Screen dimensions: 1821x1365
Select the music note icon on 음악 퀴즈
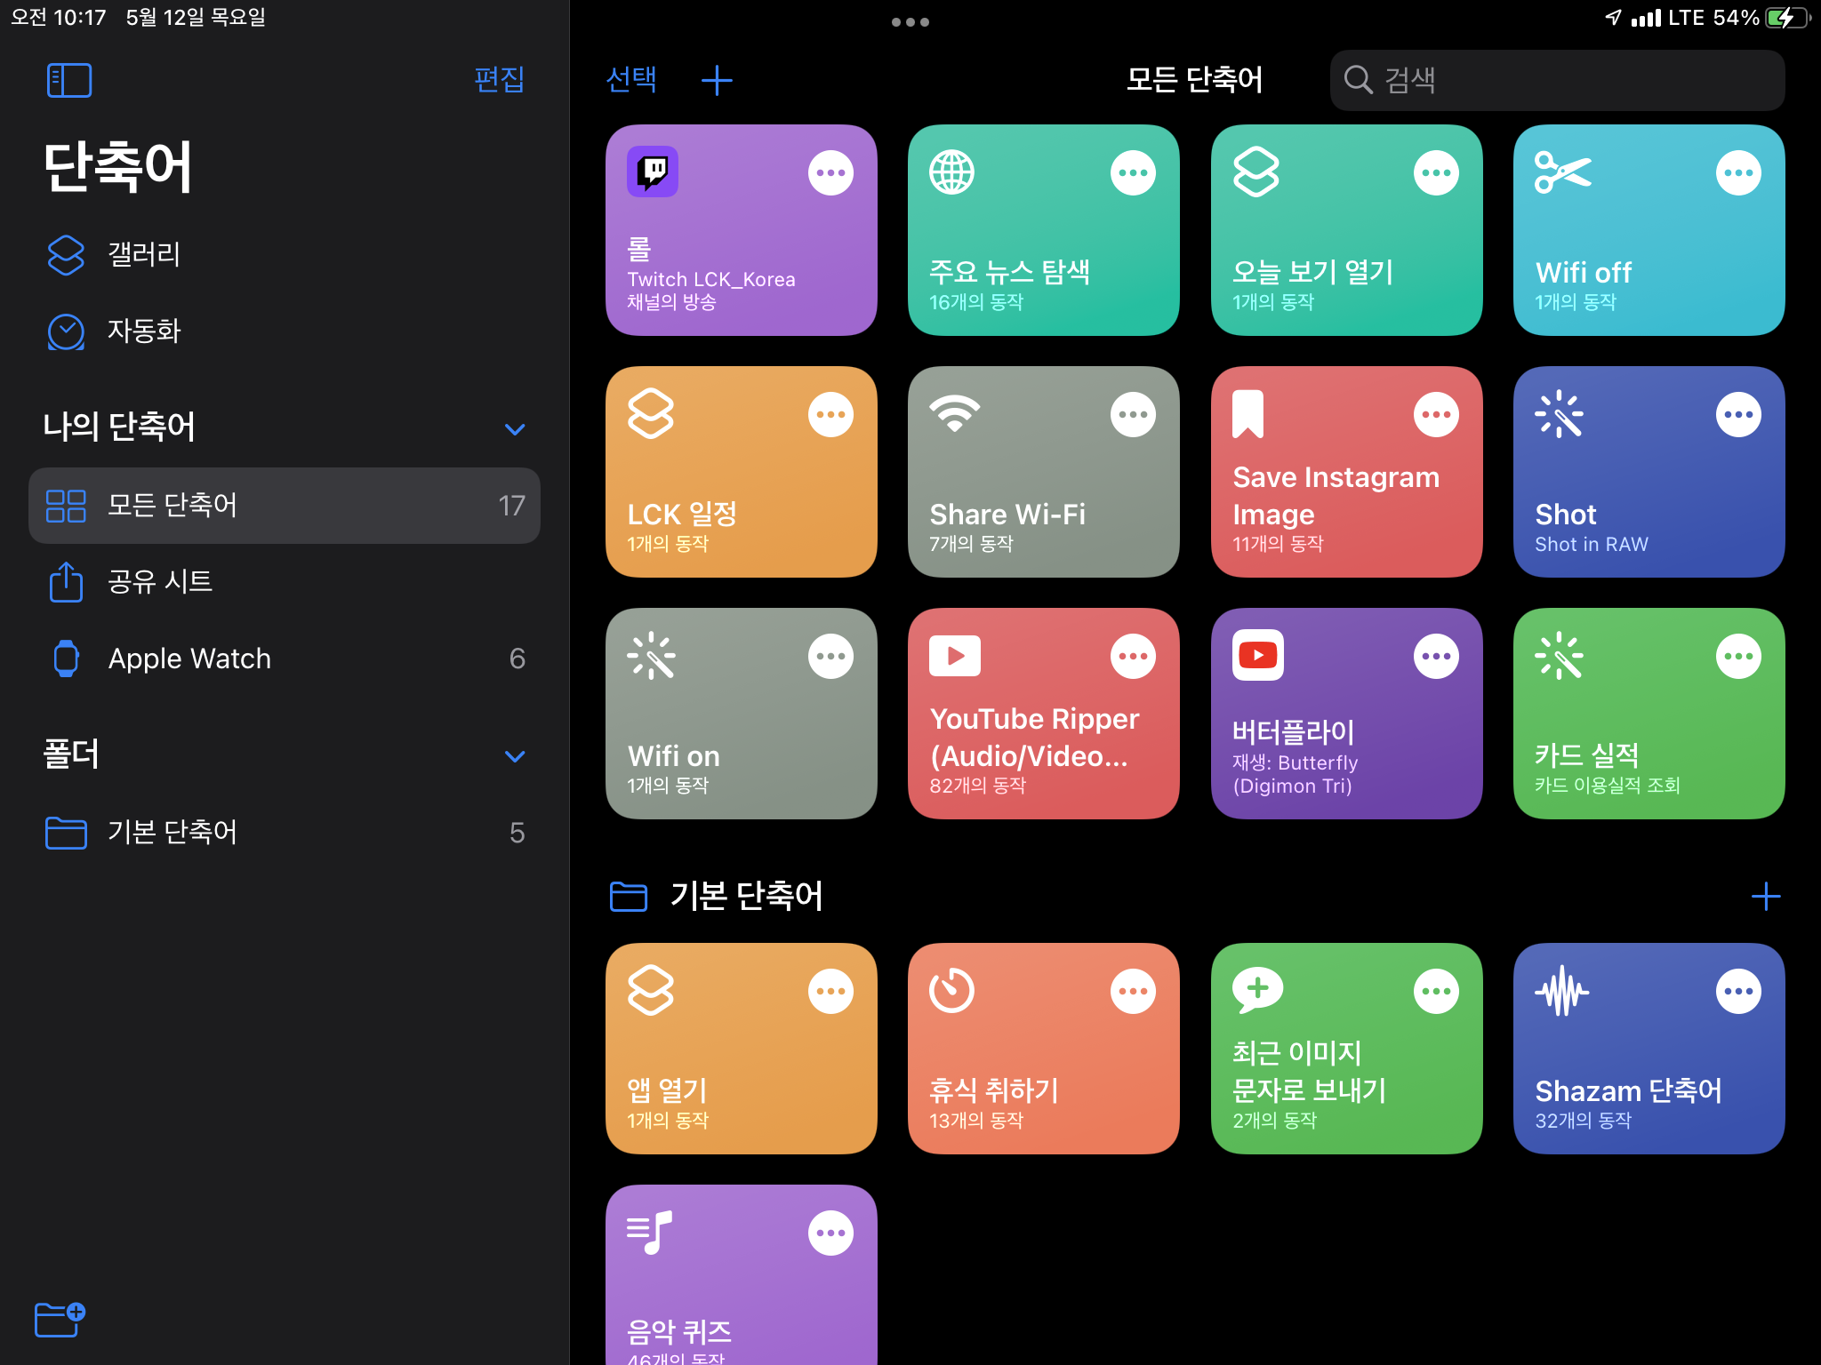pos(651,1233)
